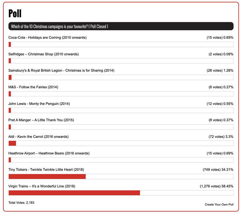242x214 pixels.
Task: Click '(12 votes) 0.55%' result text
Action: coord(220,104)
